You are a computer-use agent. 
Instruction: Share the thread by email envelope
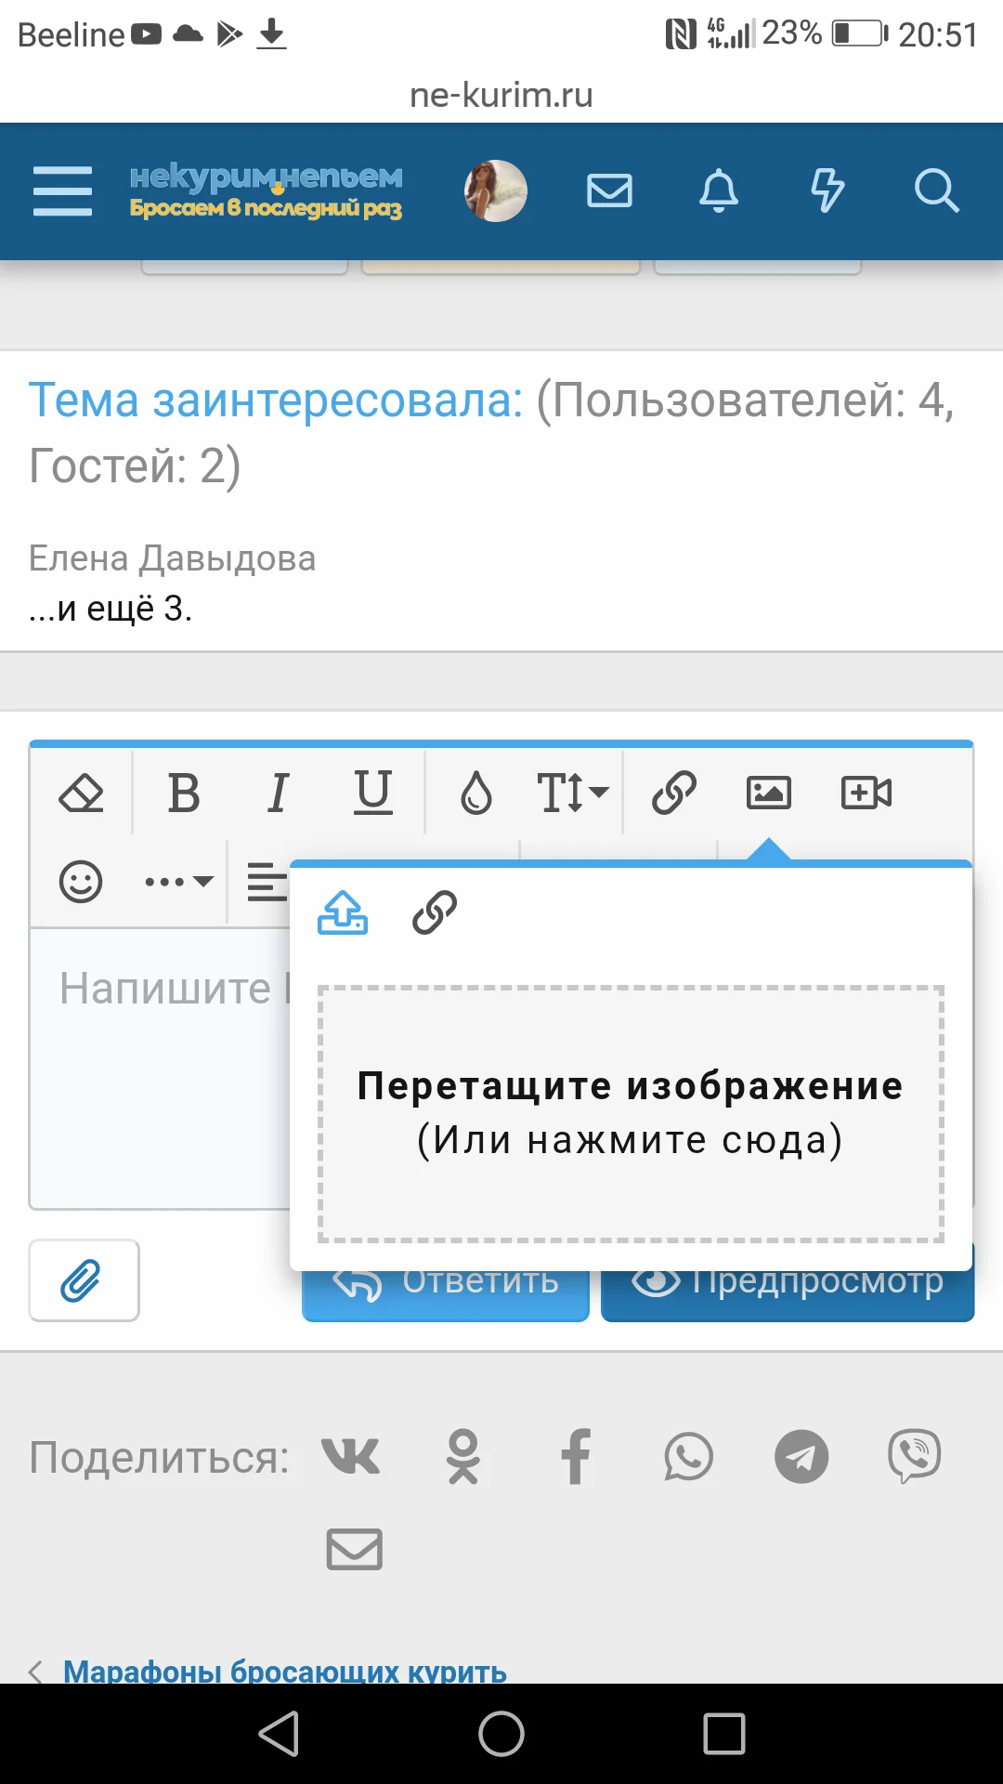pos(355,1549)
